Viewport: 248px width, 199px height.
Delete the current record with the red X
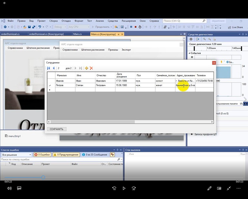point(91,68)
